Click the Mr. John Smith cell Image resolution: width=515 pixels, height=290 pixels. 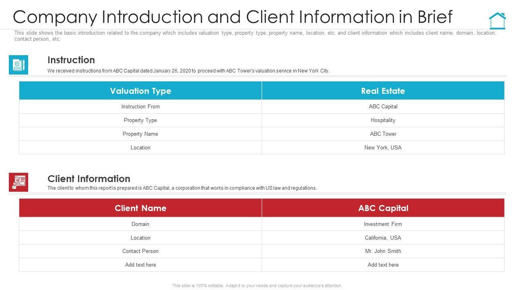point(383,251)
